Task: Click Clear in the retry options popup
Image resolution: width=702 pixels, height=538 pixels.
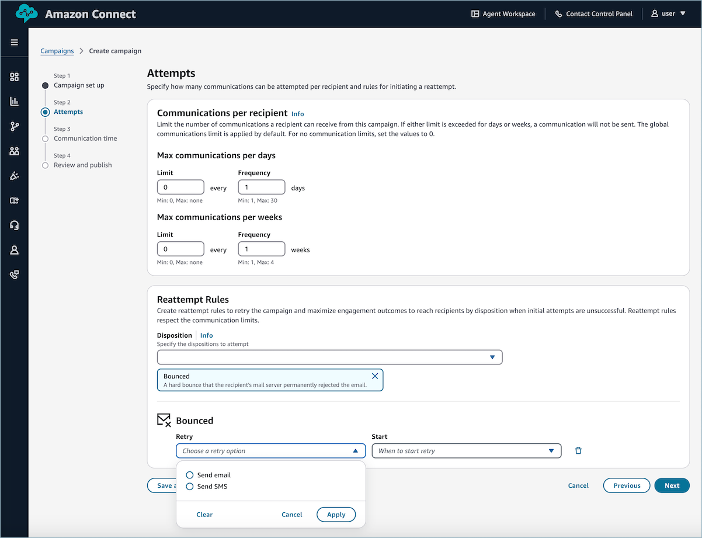Action: [x=204, y=515]
